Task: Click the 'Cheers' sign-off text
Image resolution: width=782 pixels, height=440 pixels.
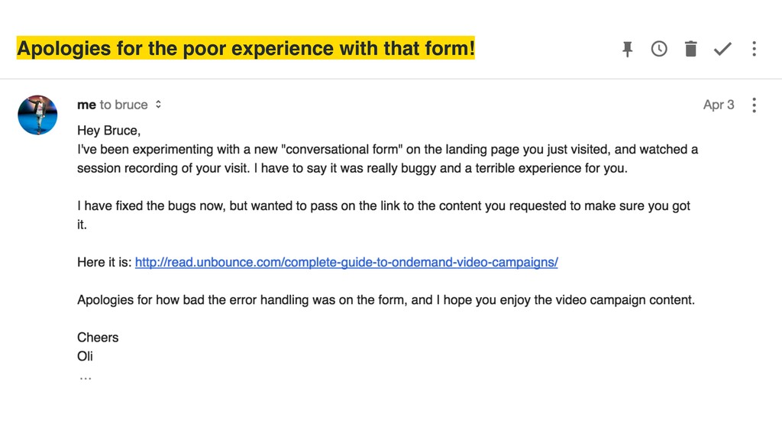Action: 98,338
